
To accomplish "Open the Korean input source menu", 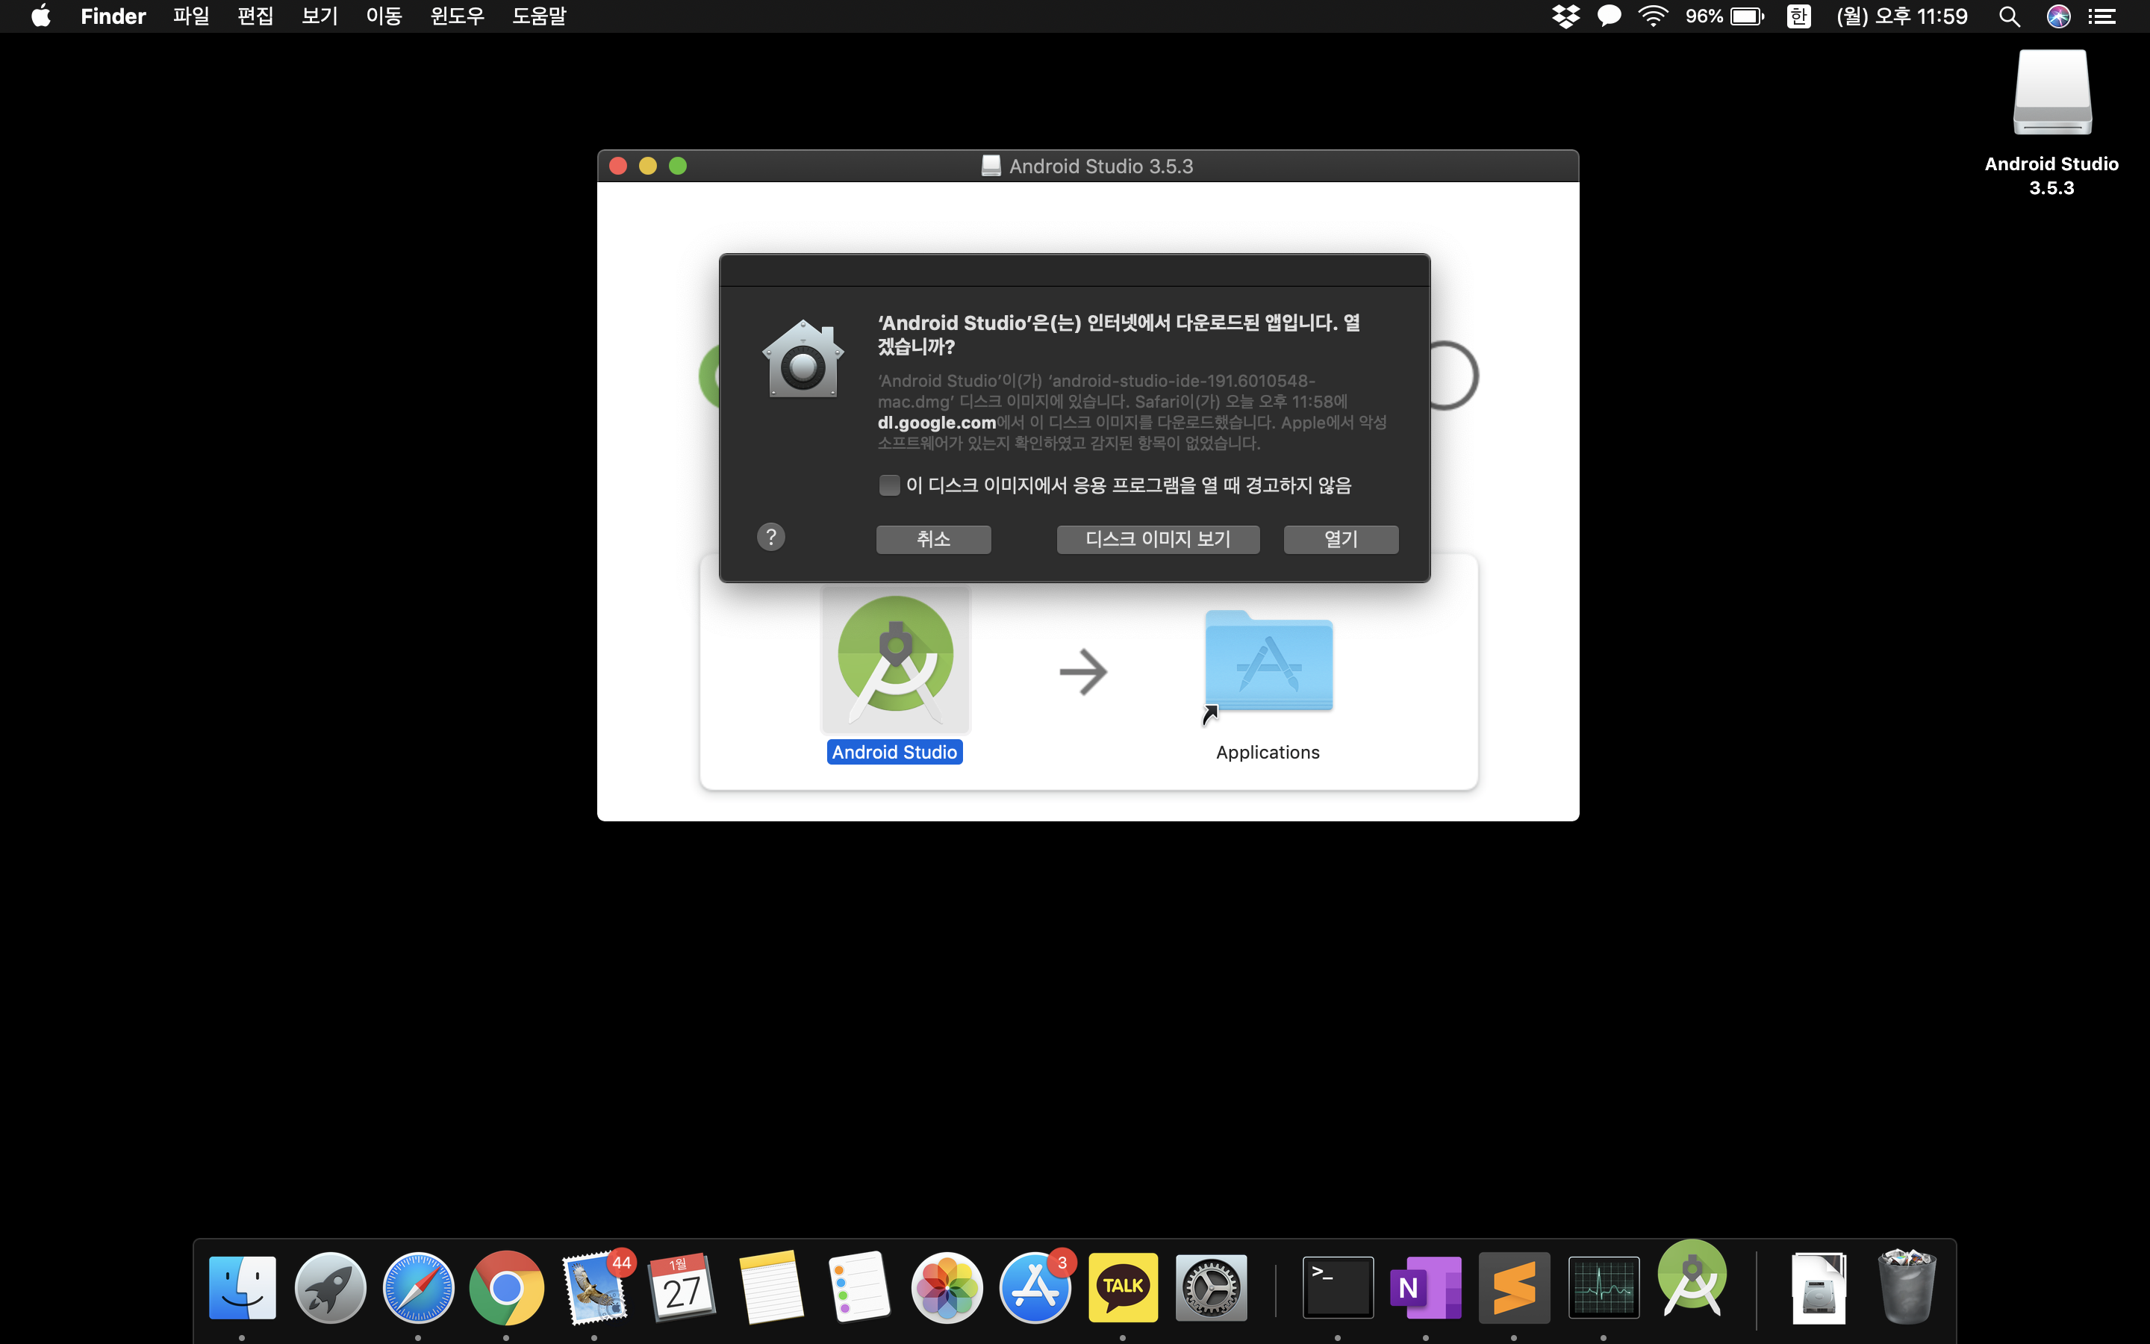I will coord(1798,16).
